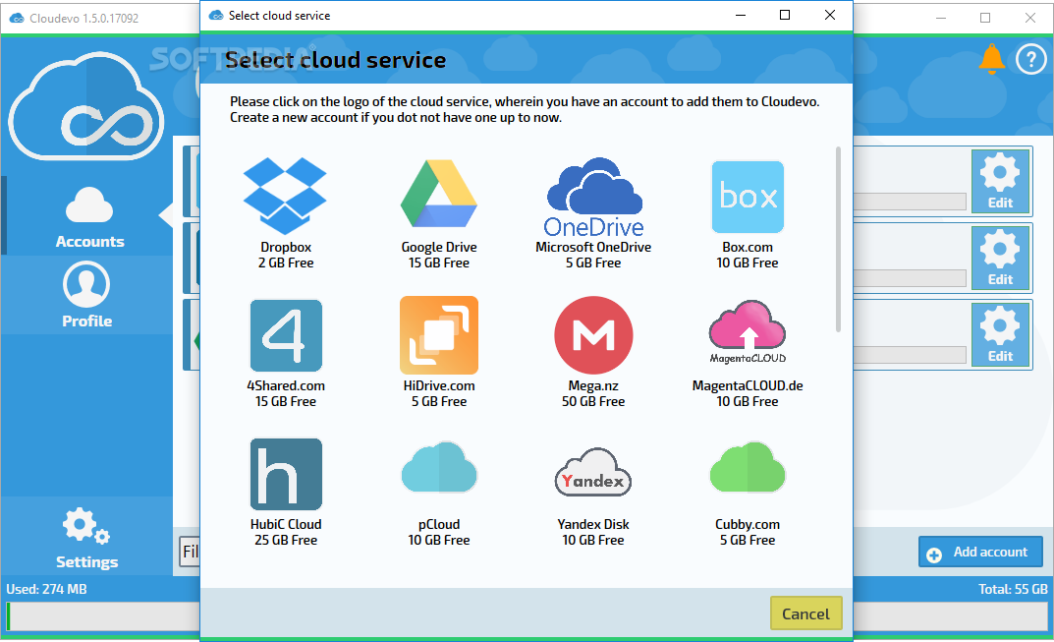
Task: Click the service list vertical scrollbar
Action: click(x=838, y=239)
